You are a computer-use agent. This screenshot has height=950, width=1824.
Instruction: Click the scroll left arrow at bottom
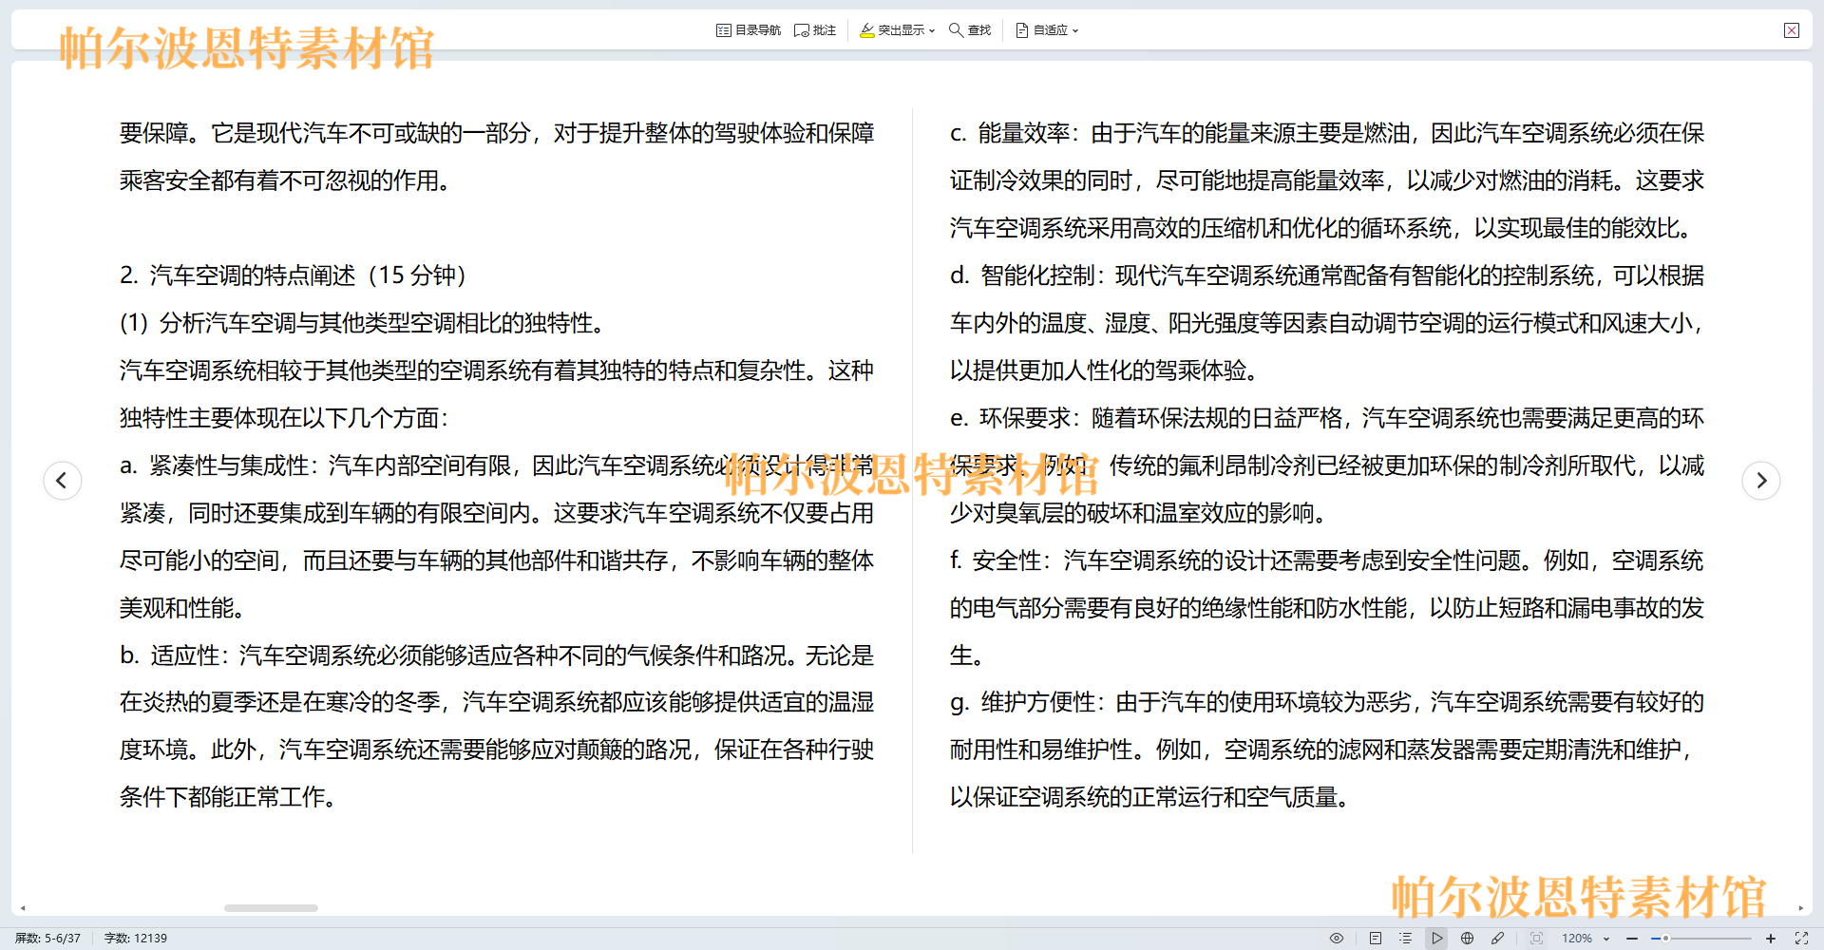tap(23, 908)
